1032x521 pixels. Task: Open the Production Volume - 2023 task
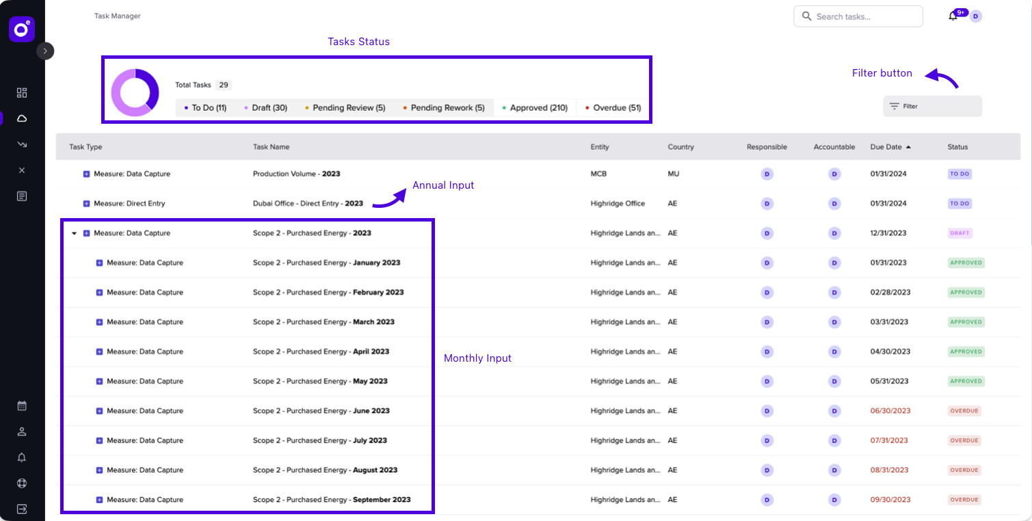tap(296, 174)
